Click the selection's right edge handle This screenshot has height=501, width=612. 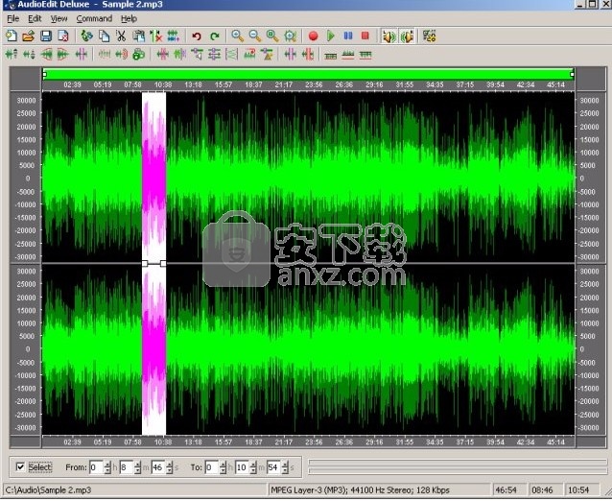point(163,264)
